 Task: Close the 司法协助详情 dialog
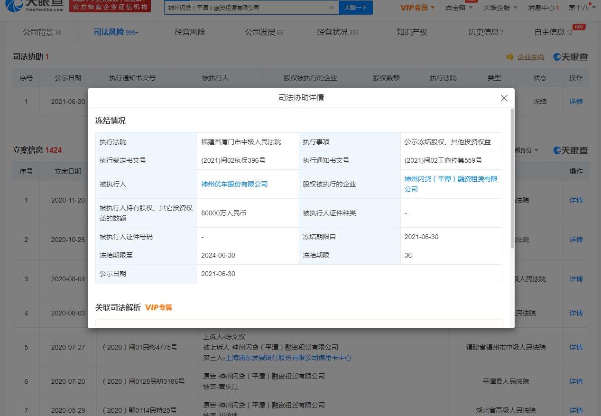coord(504,98)
